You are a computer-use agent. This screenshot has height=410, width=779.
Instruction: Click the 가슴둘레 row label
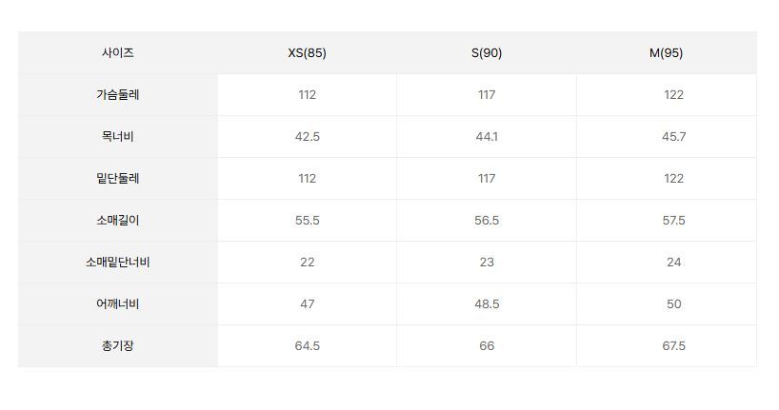tap(118, 95)
